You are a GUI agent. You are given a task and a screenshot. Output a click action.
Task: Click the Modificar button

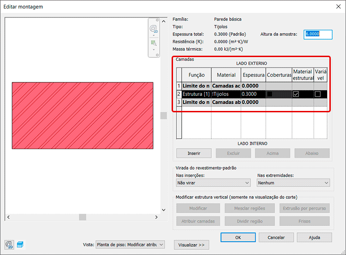[x=198, y=209]
